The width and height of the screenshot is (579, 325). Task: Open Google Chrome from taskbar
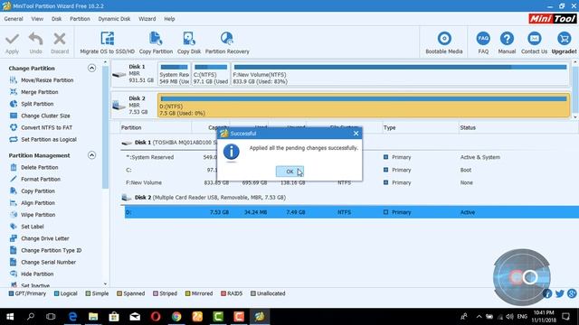click(176, 316)
